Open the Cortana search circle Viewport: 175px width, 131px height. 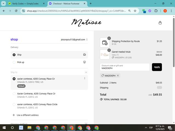click(x=12, y=128)
